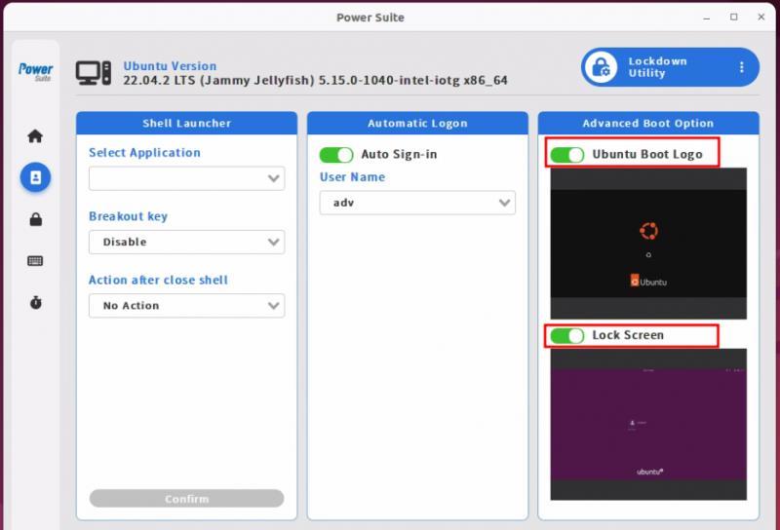
Task: Click the Shell Launcher panel header
Action: click(x=186, y=123)
